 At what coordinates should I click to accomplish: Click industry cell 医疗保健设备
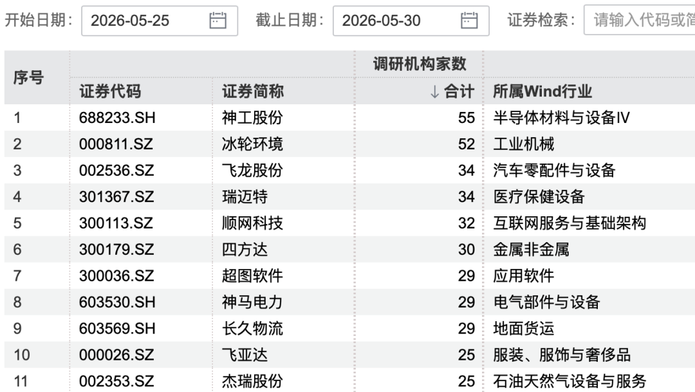(539, 196)
